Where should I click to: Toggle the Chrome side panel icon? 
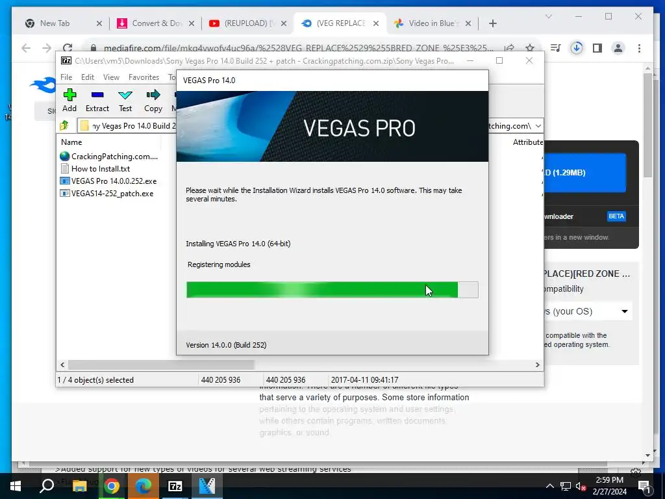(597, 48)
